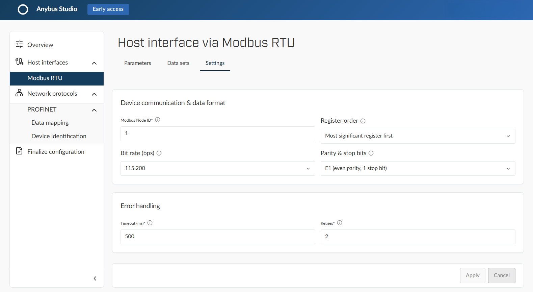The width and height of the screenshot is (533, 292).
Task: Click the Early access badge
Action: pyautogui.click(x=108, y=9)
